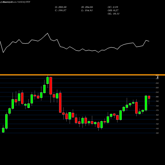Select the OH: 0.27 value
This screenshot has height=165, width=165.
coord(113,11)
